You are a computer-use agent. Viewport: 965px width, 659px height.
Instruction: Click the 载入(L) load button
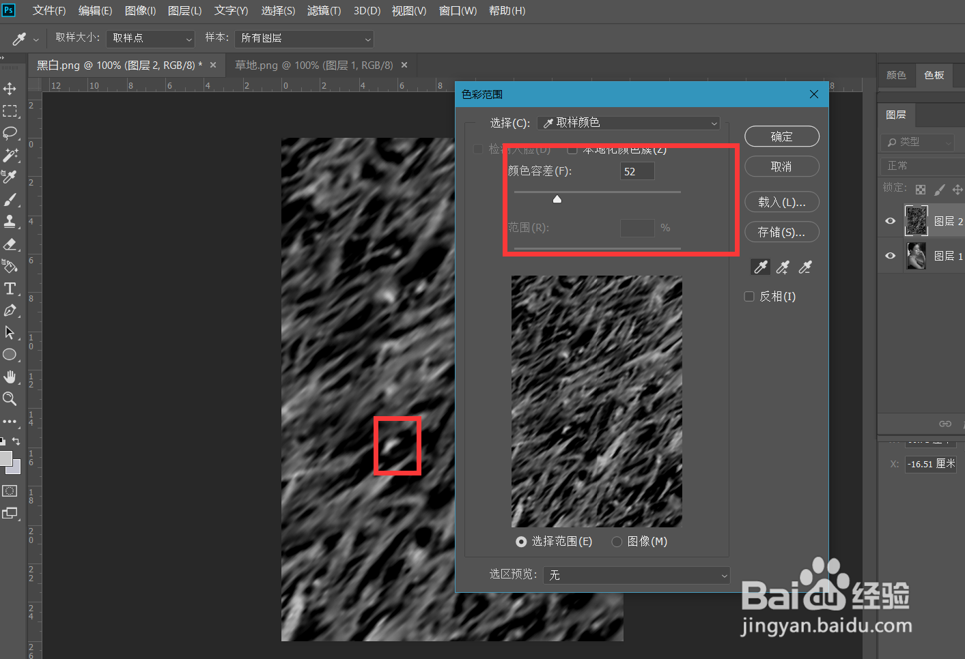[781, 201]
